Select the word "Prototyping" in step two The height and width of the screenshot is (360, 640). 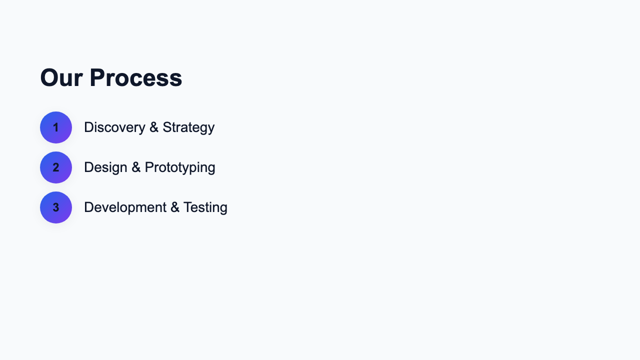tap(180, 167)
